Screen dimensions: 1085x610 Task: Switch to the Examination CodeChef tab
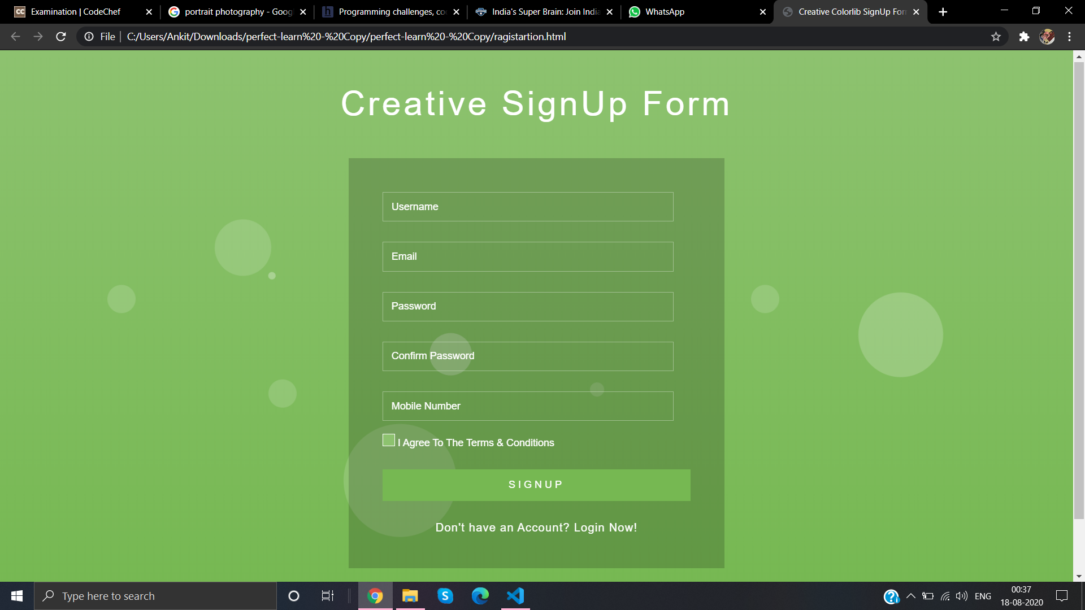click(x=76, y=12)
